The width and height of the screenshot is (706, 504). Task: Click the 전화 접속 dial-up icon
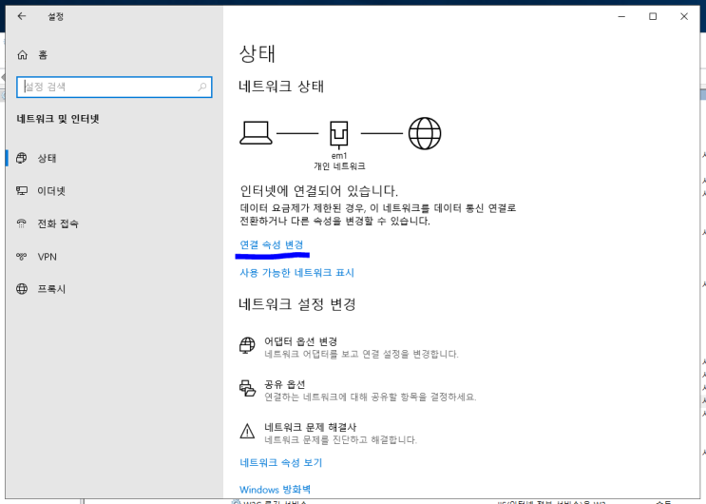click(x=22, y=223)
